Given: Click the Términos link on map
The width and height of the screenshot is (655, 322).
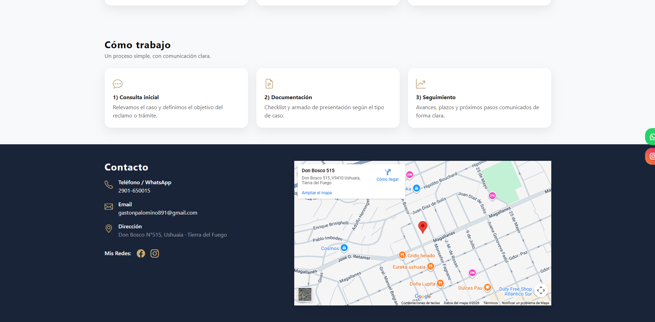Looking at the screenshot, I should 490,303.
